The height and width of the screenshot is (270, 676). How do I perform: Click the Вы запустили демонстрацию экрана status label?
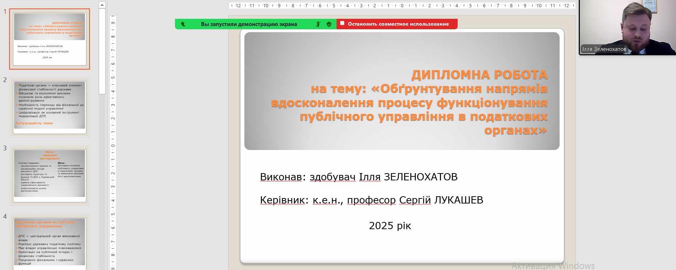tap(249, 24)
